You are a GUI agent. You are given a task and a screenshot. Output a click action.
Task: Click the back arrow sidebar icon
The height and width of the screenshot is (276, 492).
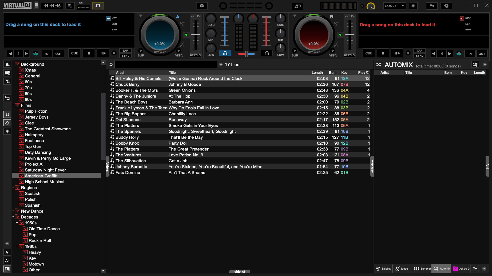coord(7,98)
